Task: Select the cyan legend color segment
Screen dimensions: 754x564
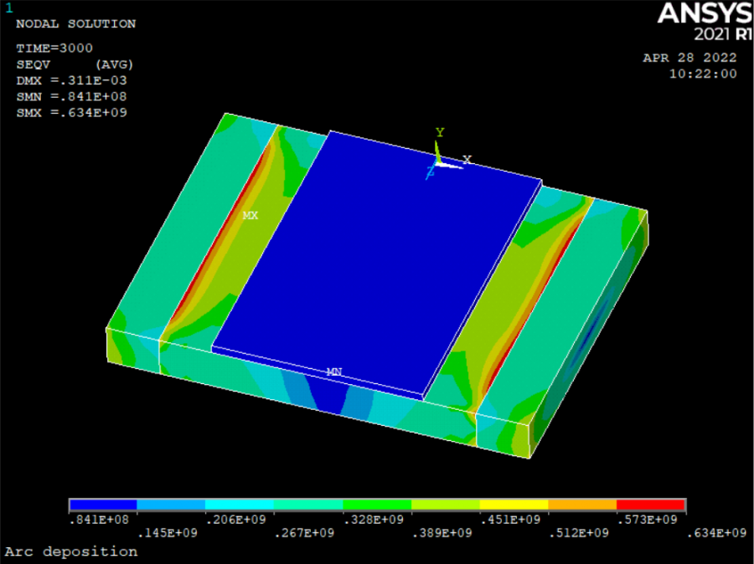Action: pyautogui.click(x=240, y=505)
